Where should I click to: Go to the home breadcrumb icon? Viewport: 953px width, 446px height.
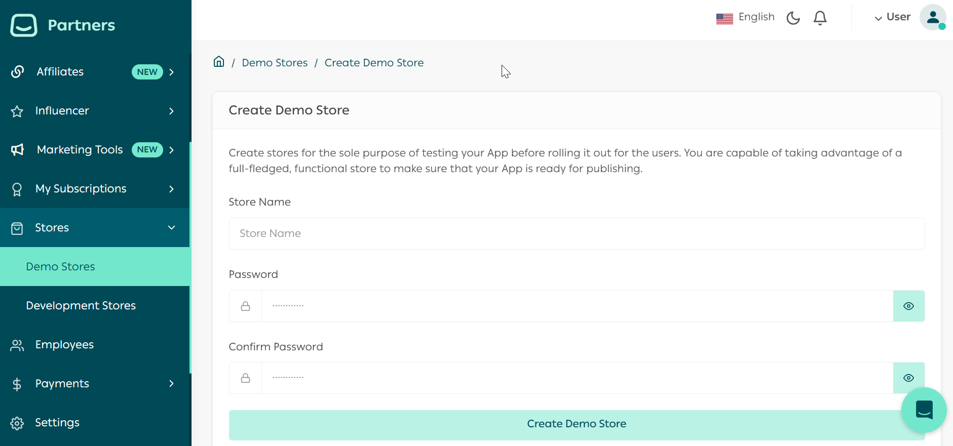coord(219,62)
